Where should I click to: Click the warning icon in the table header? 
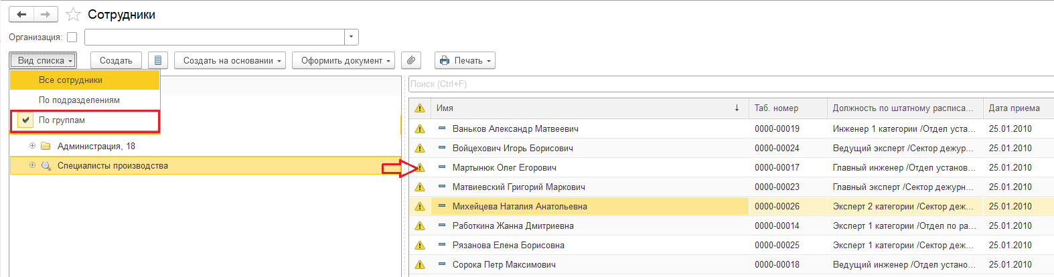[x=420, y=108]
